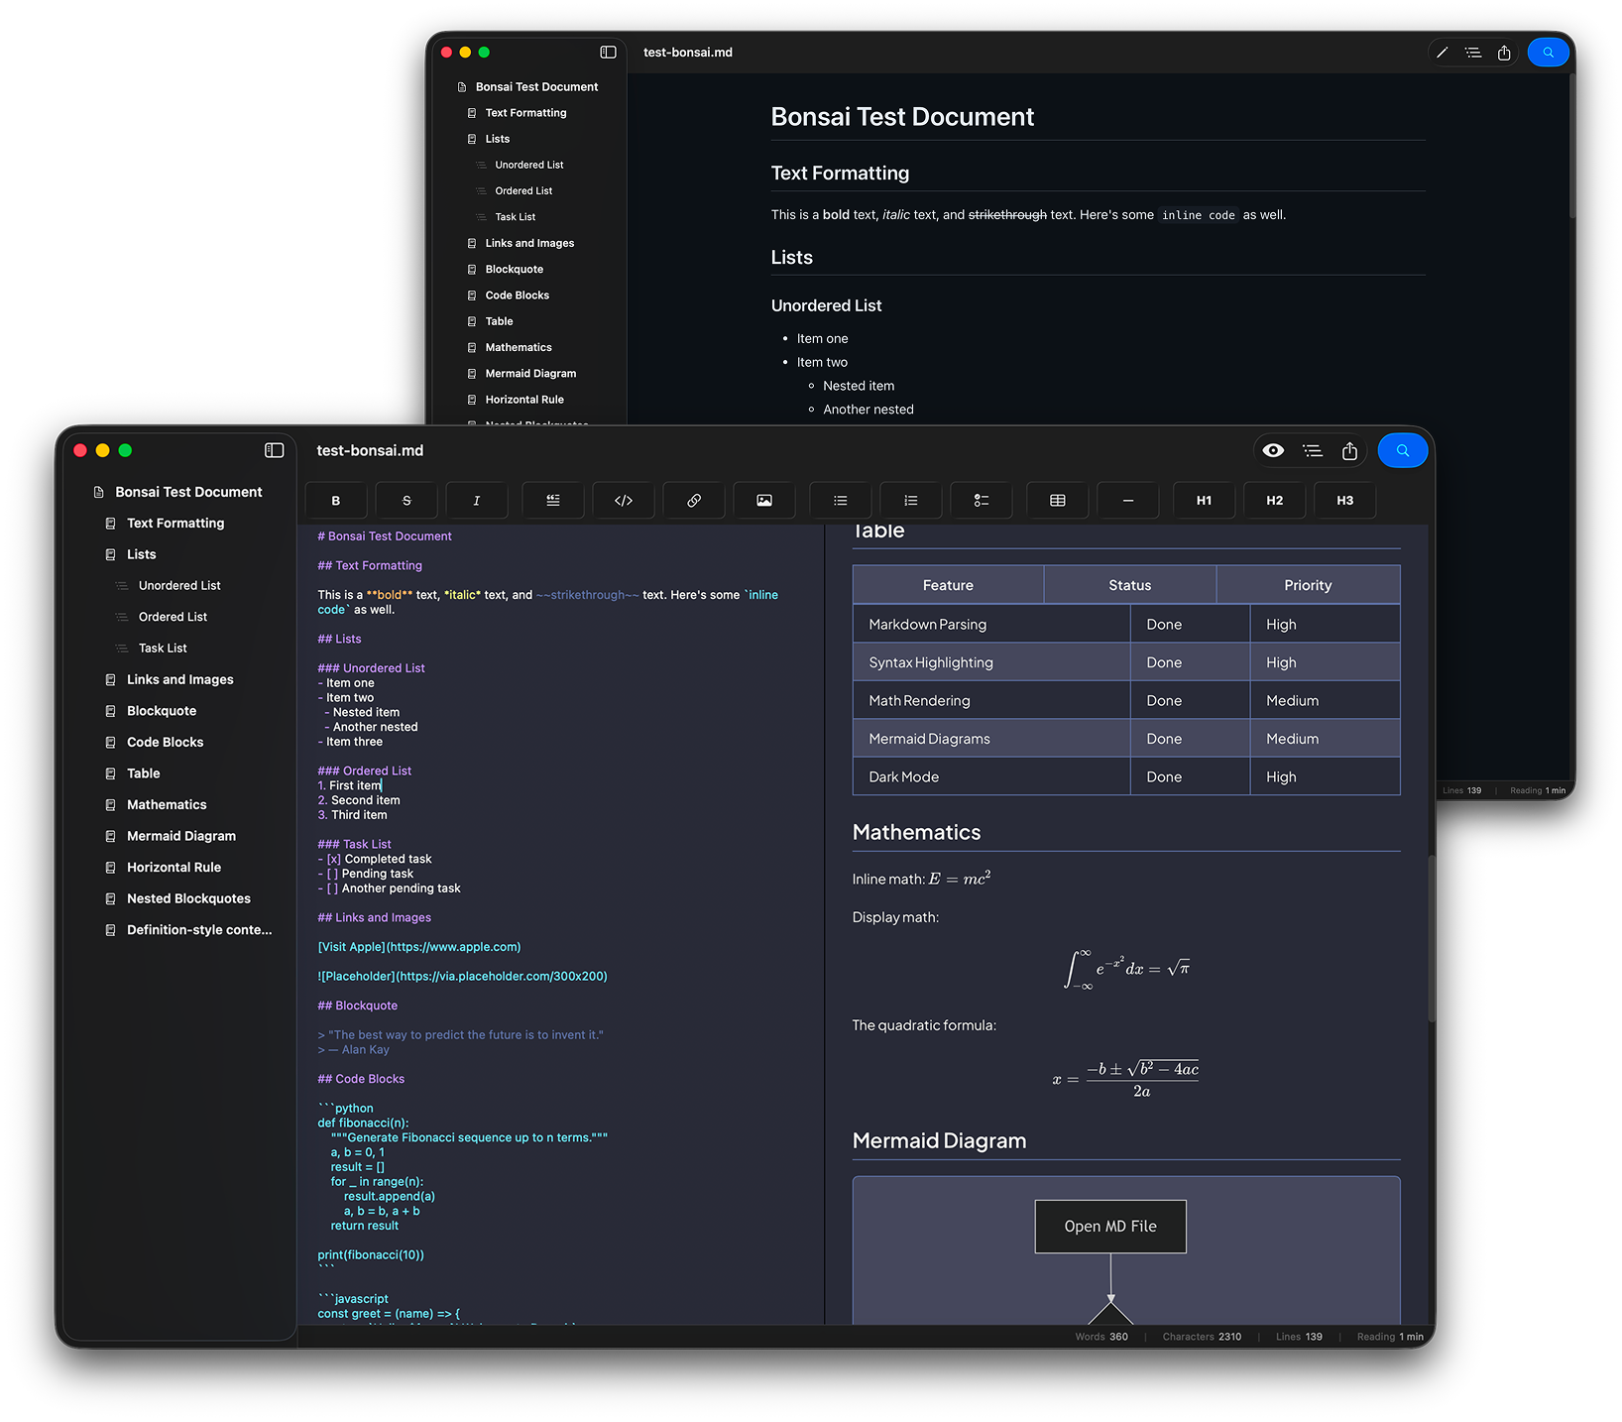
Task: Click Characters 2310 in the status bar
Action: (1202, 1337)
